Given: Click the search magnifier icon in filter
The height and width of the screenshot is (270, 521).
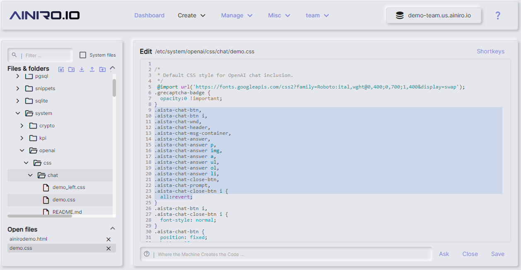Looking at the screenshot, I should [14, 55].
